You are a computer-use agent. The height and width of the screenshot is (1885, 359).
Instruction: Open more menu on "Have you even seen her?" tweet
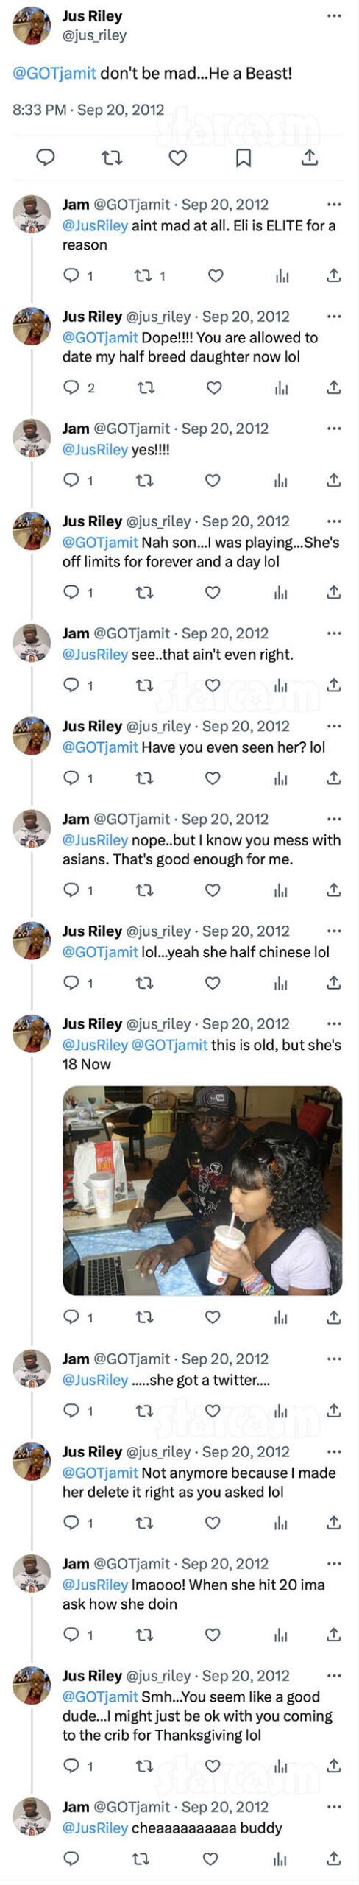click(x=334, y=726)
